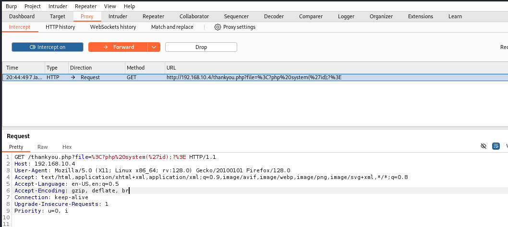
Task: Click the Upgrade-Insecure-Requests header line
Action: [61, 204]
